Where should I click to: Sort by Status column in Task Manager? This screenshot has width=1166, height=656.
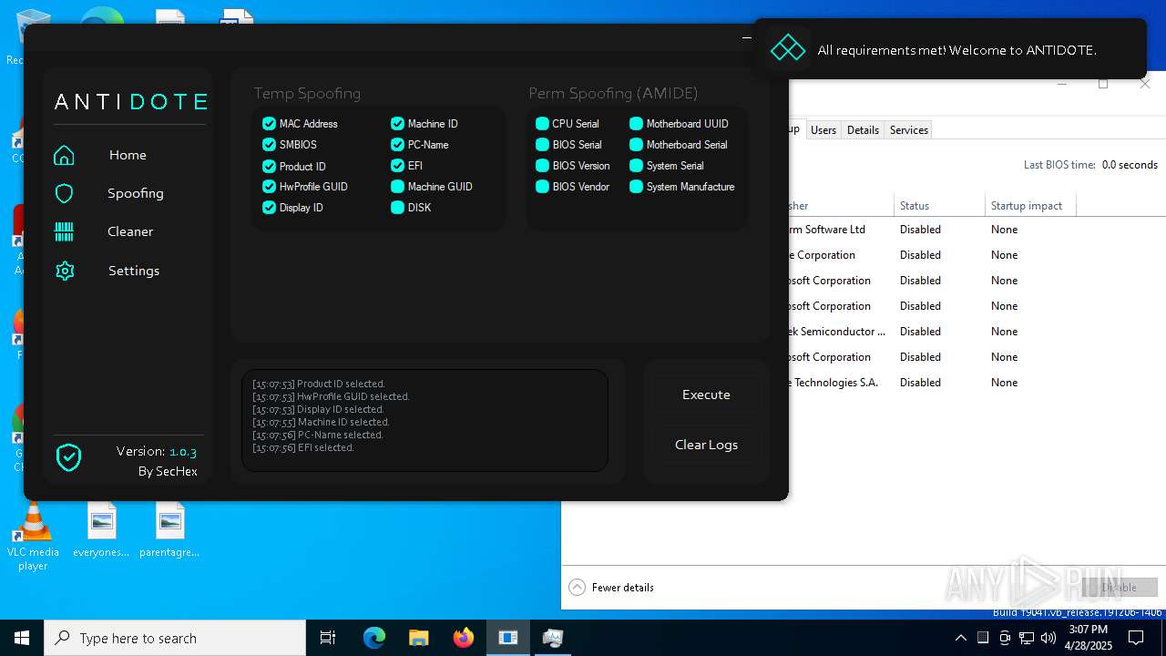[939, 206]
